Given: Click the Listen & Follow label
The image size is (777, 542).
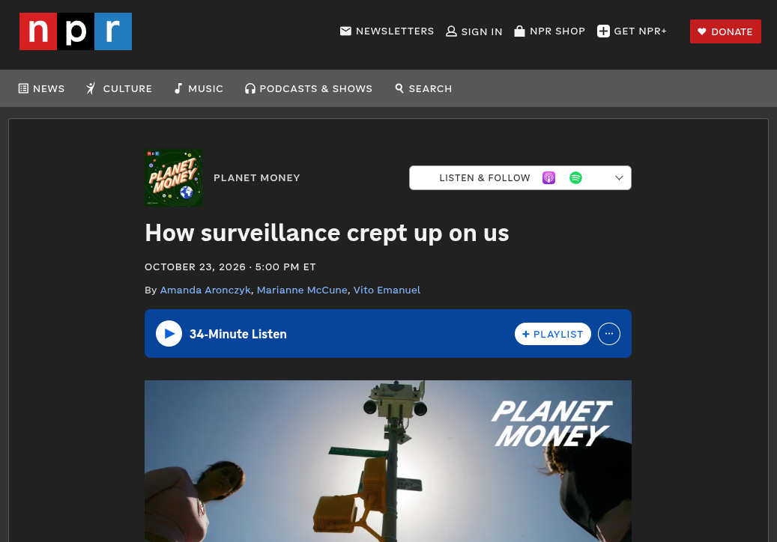Looking at the screenshot, I should coord(485,177).
